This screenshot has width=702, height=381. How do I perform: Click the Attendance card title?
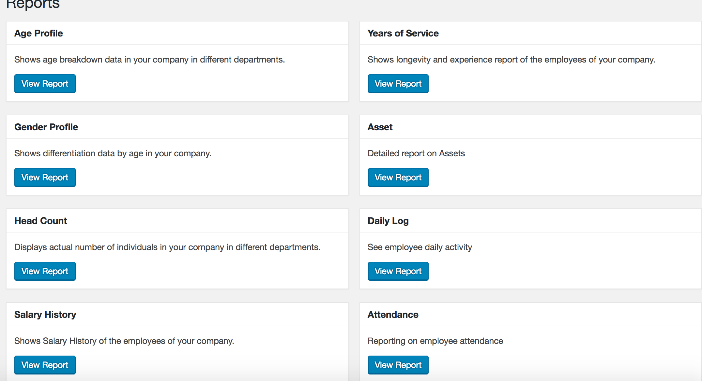pyautogui.click(x=393, y=315)
